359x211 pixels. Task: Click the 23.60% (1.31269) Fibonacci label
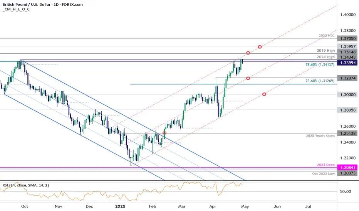click(x=320, y=81)
